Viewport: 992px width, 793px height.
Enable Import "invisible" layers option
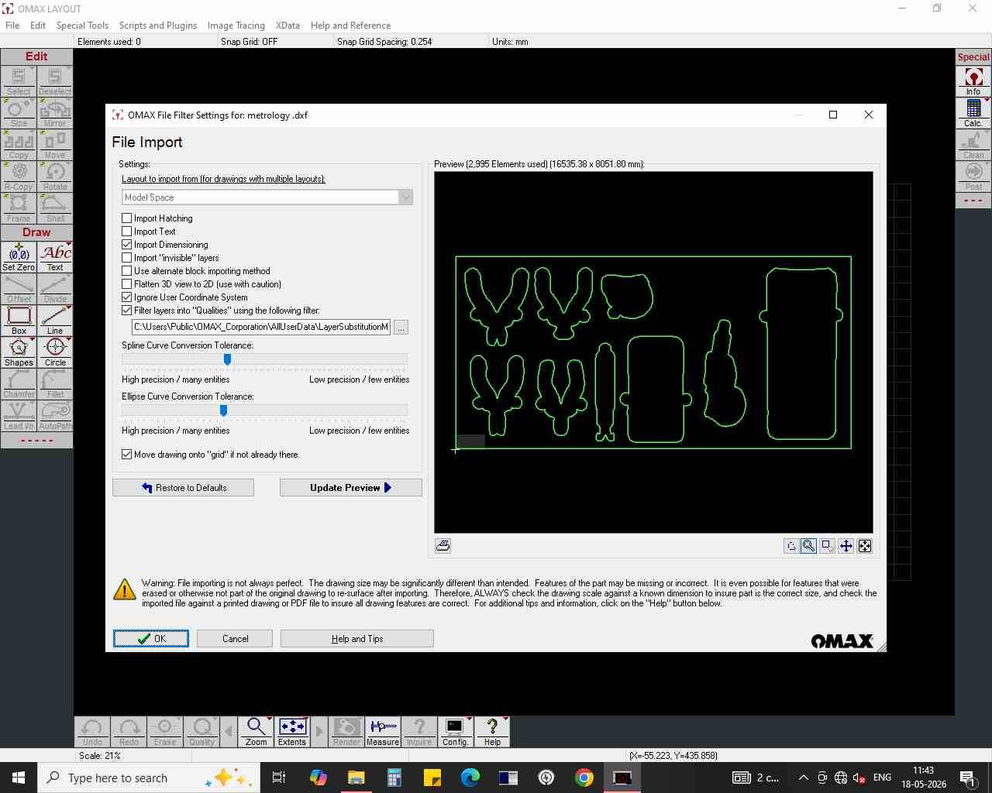[127, 258]
